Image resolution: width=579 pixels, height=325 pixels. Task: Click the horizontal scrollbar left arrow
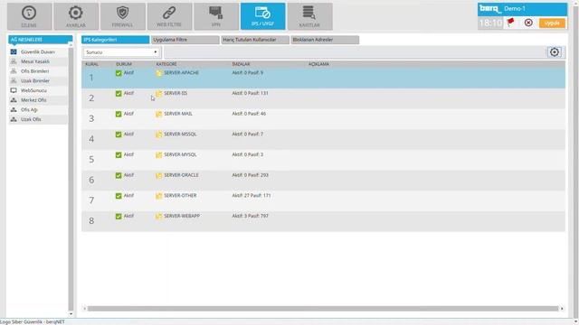tap(84, 309)
